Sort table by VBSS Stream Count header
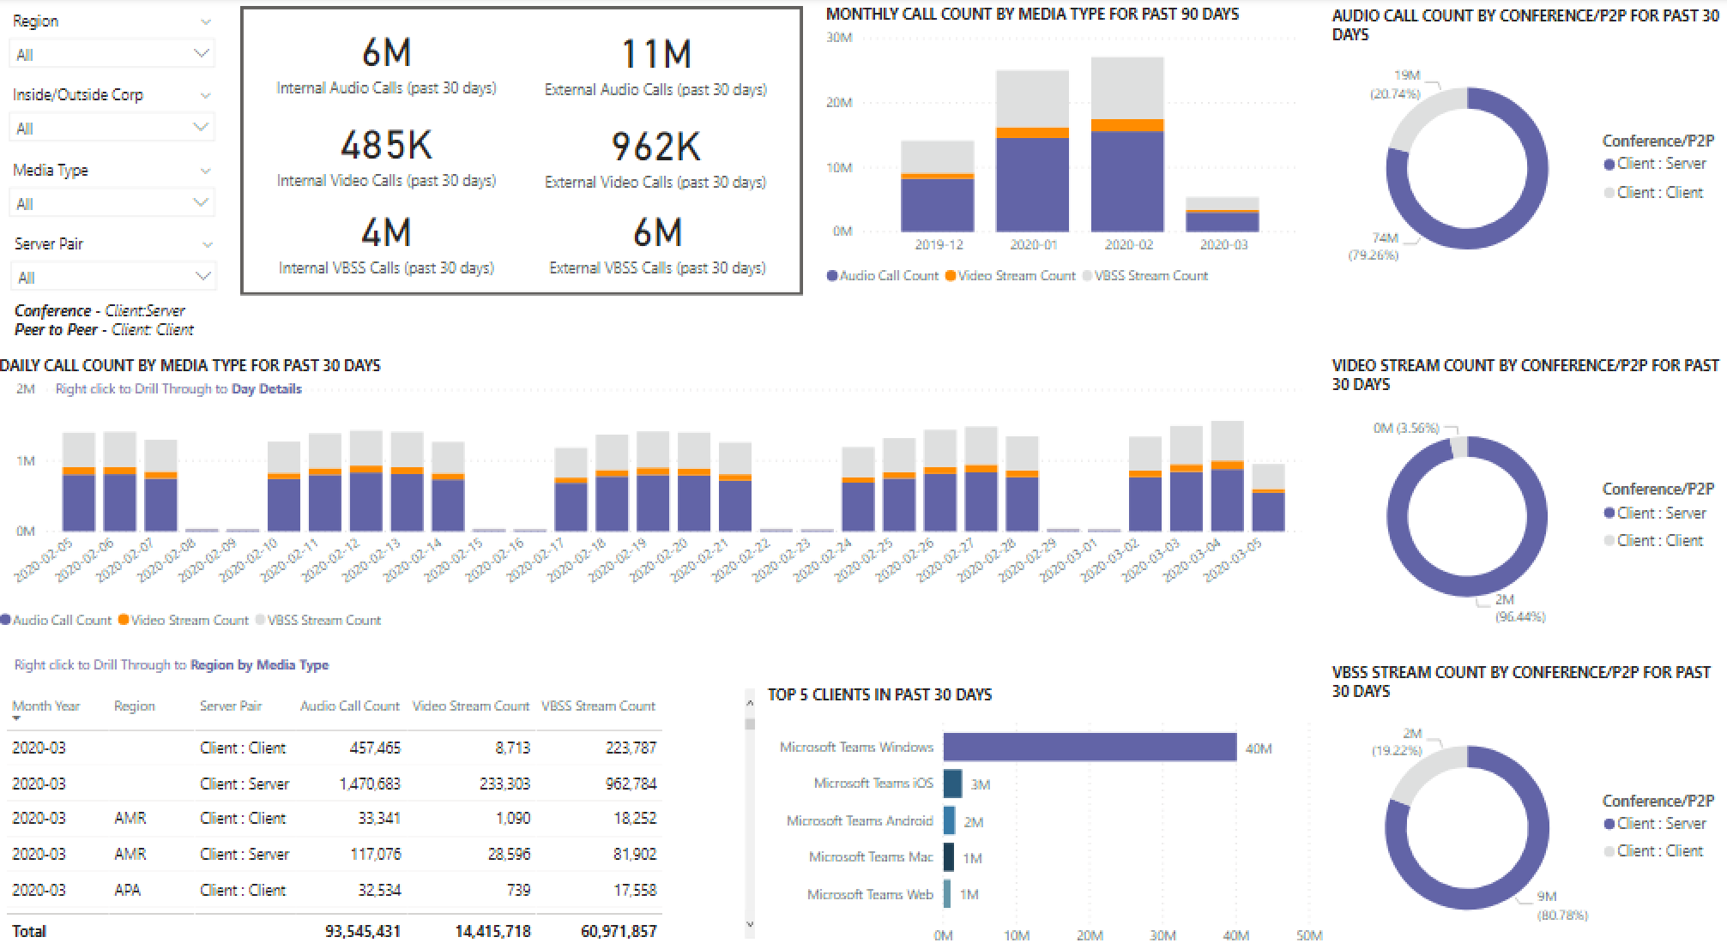The image size is (1727, 949). 598,706
